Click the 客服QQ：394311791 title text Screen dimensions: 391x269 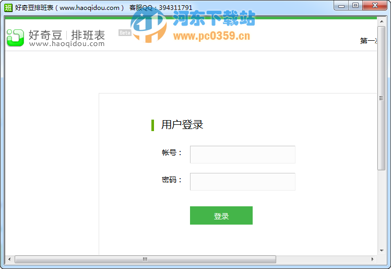point(161,8)
